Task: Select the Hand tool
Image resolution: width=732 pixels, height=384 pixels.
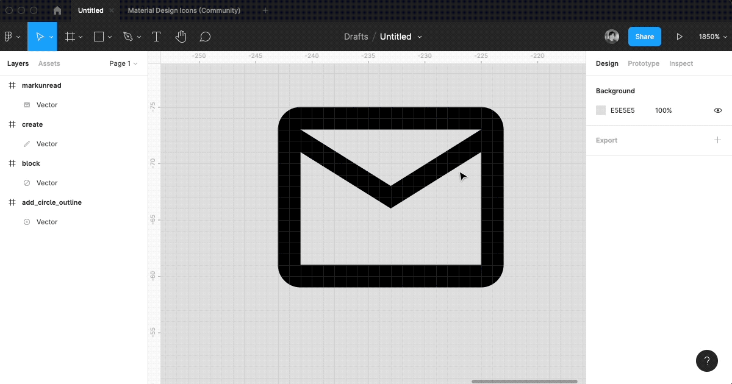Action: coord(181,37)
